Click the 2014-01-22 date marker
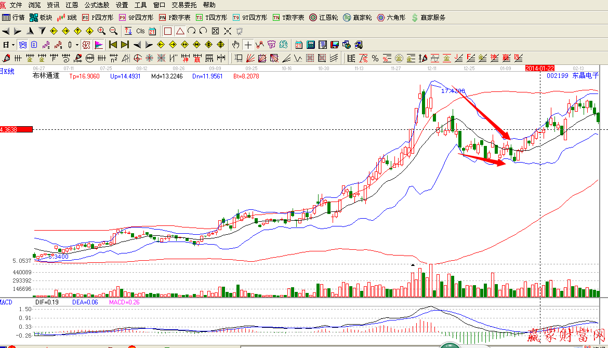The height and width of the screenshot is (348, 608). [x=540, y=68]
